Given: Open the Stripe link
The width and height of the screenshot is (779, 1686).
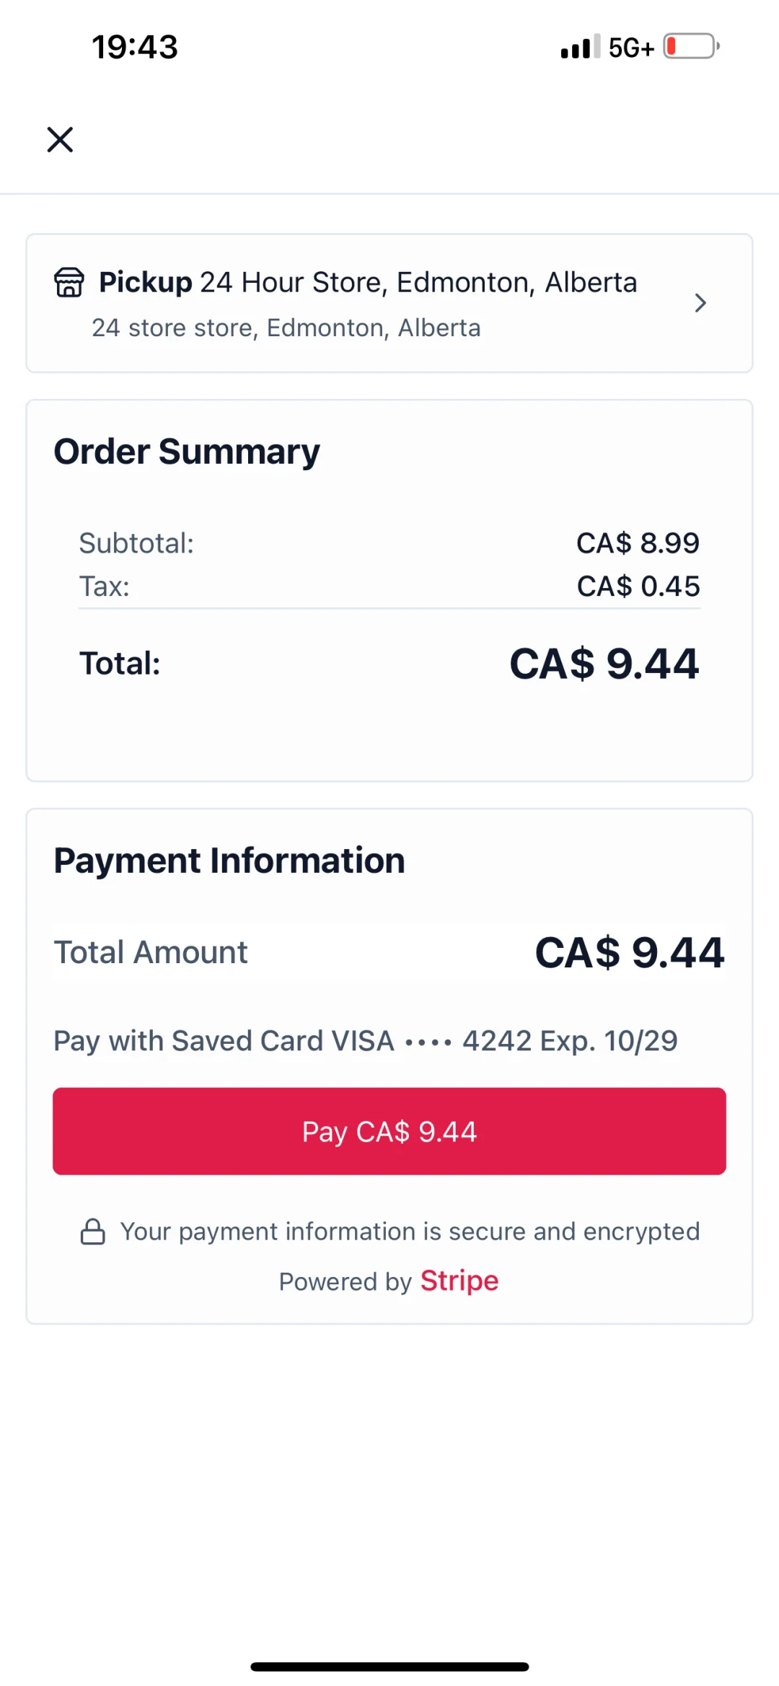Looking at the screenshot, I should (x=459, y=1281).
